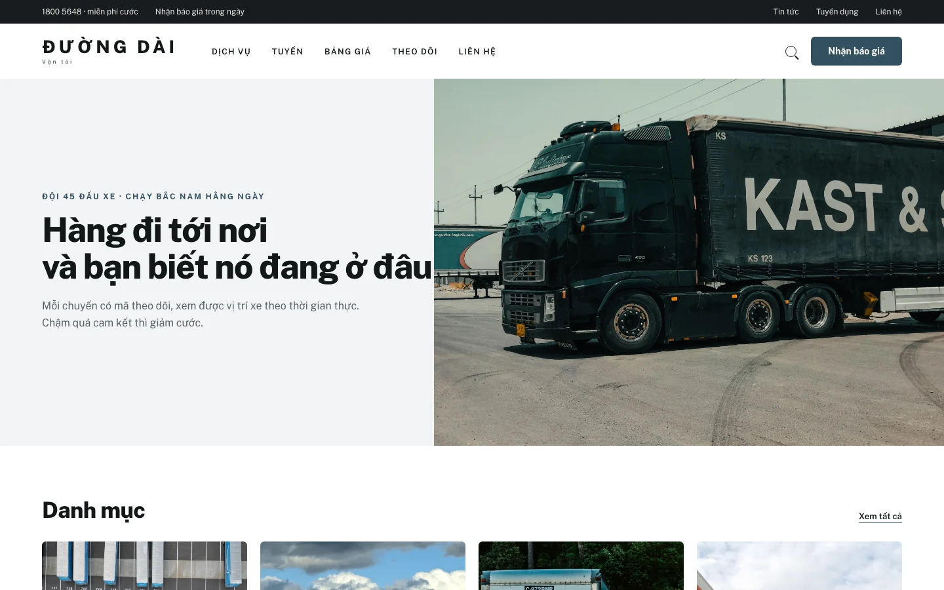Open the fourth category card with pale sky
The height and width of the screenshot is (590, 944).
tap(799, 566)
